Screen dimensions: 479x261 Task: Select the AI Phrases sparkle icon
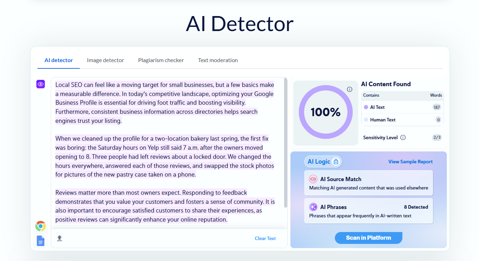[313, 207]
